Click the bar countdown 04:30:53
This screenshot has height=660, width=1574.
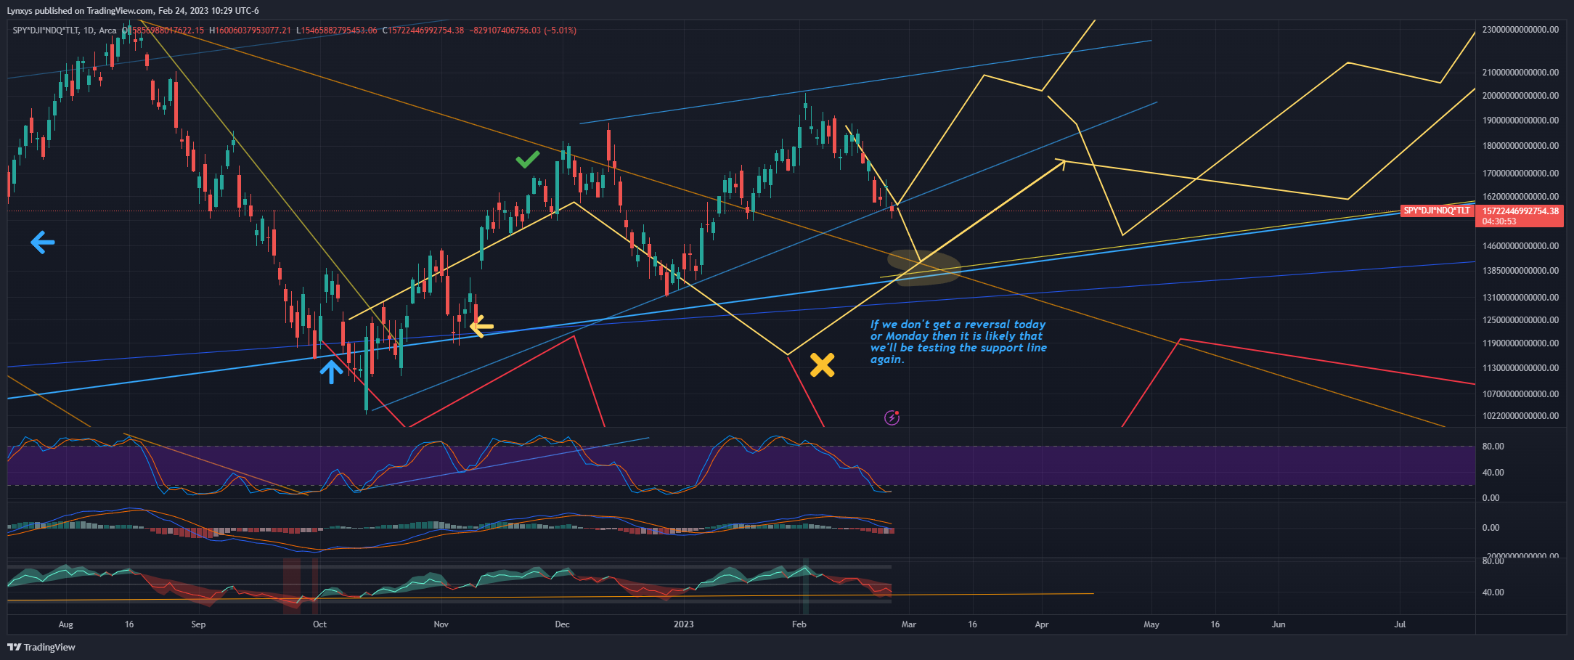(x=1499, y=221)
